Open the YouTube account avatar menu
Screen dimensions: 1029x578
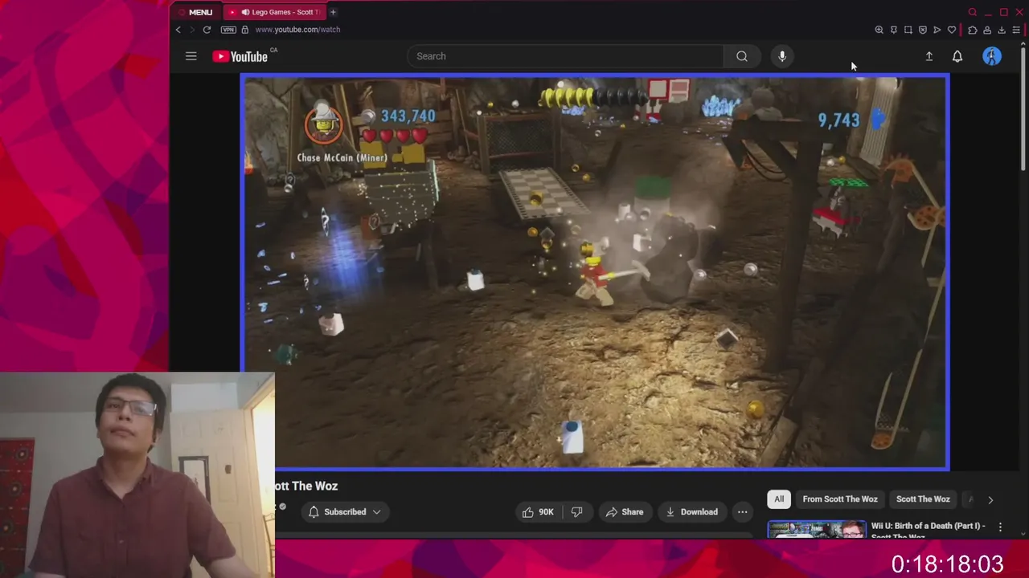(x=992, y=56)
